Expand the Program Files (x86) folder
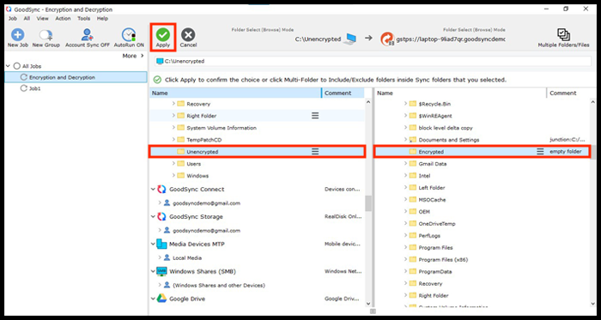The image size is (601, 320). pos(405,260)
